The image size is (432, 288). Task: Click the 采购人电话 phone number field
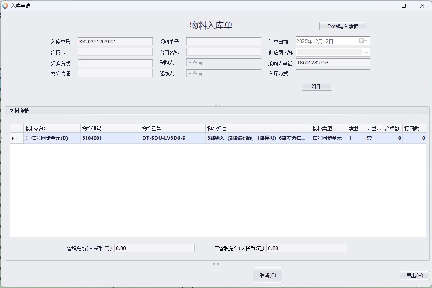pyautogui.click(x=333, y=63)
